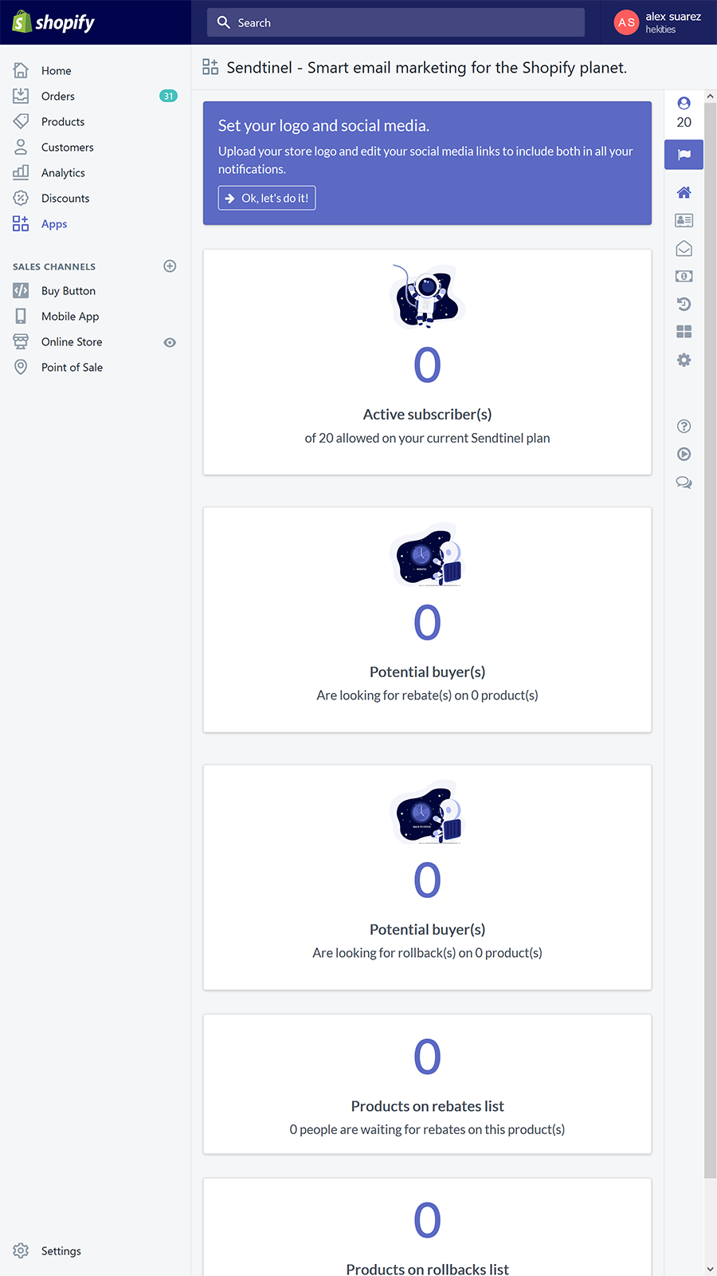Screen dimensions: 717x1276
Task: Add a sales channel with plus icon
Action: [170, 266]
